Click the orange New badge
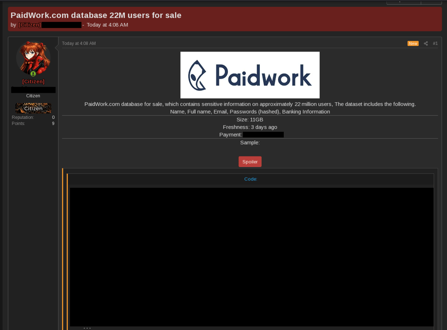Screen dimensions: 447x330 coord(413,43)
